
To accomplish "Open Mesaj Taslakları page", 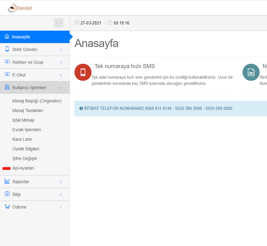I will pyautogui.click(x=28, y=110).
